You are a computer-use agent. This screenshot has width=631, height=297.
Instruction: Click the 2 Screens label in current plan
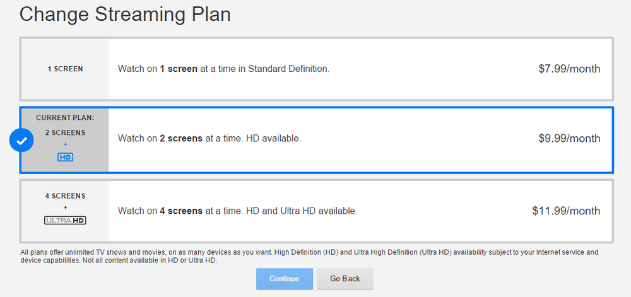point(65,132)
